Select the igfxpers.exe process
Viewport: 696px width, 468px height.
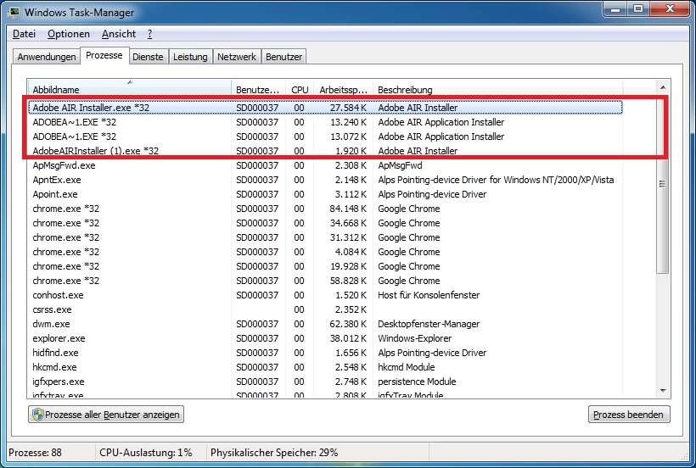pyautogui.click(x=325, y=382)
